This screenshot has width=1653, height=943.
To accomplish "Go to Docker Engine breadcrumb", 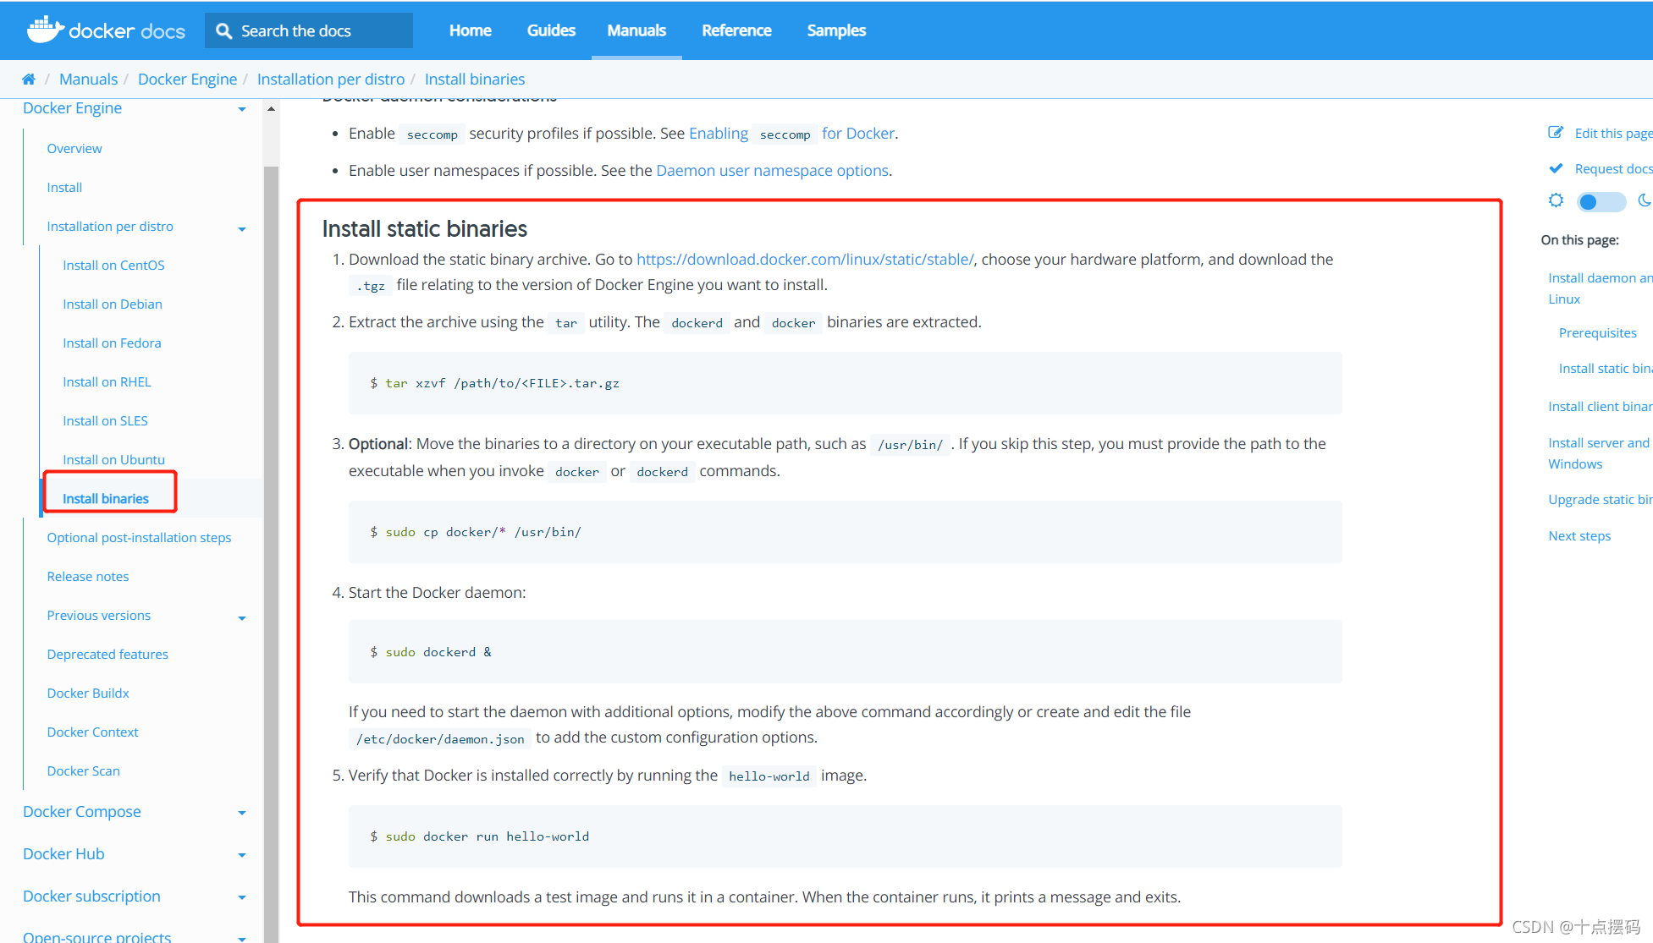I will click(187, 79).
